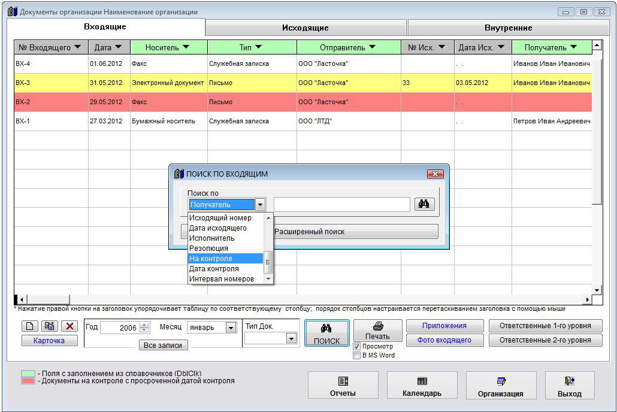Screen dimensions: 617x412
Task: Select 'На контроле' in dropdown list
Action: [226, 259]
